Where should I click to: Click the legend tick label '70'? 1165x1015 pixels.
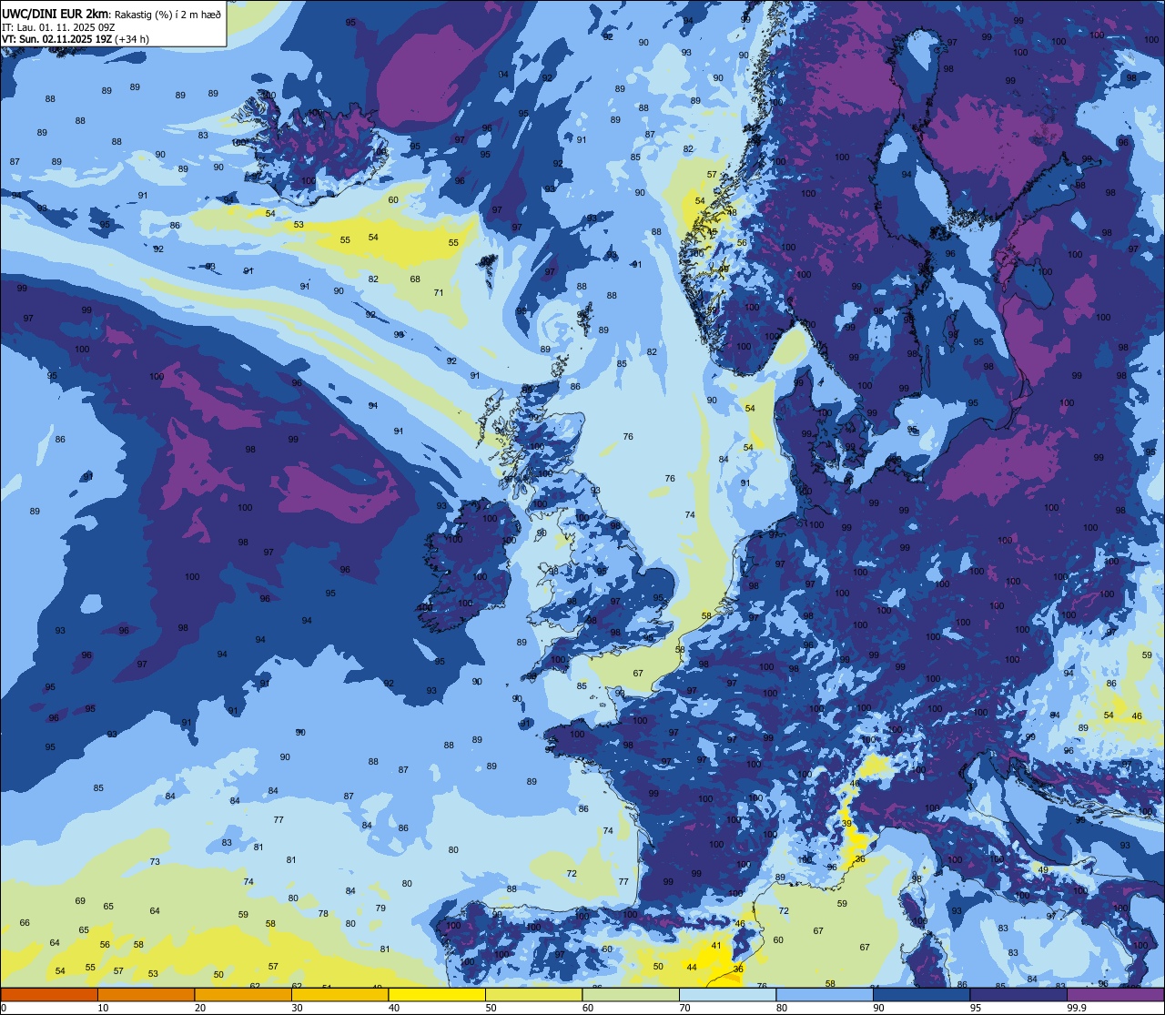[x=684, y=1008]
